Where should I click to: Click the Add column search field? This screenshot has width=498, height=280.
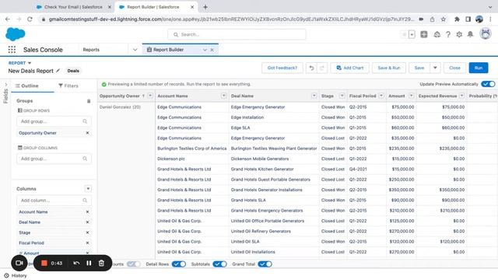(x=54, y=201)
